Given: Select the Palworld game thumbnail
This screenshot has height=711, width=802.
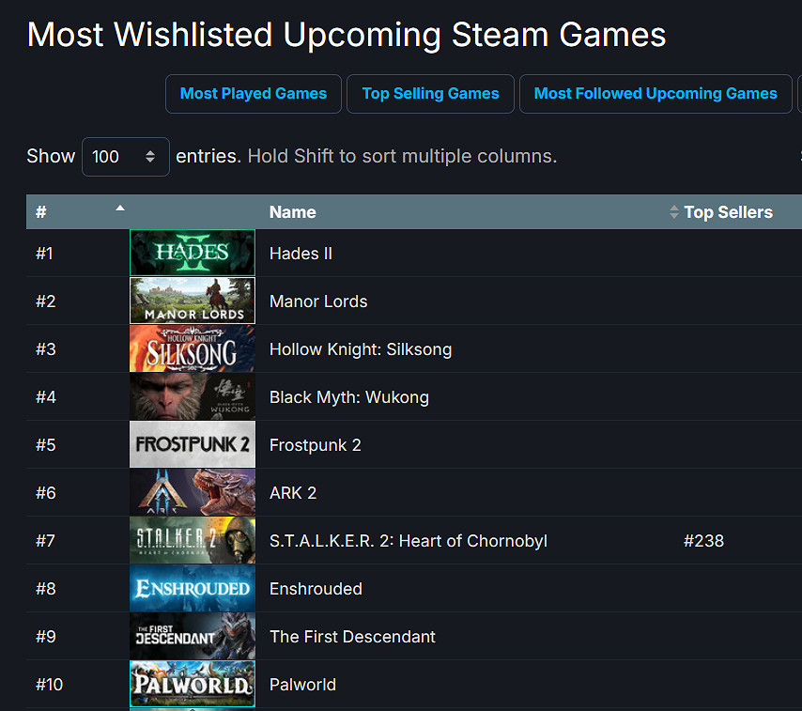Looking at the screenshot, I should click(192, 684).
